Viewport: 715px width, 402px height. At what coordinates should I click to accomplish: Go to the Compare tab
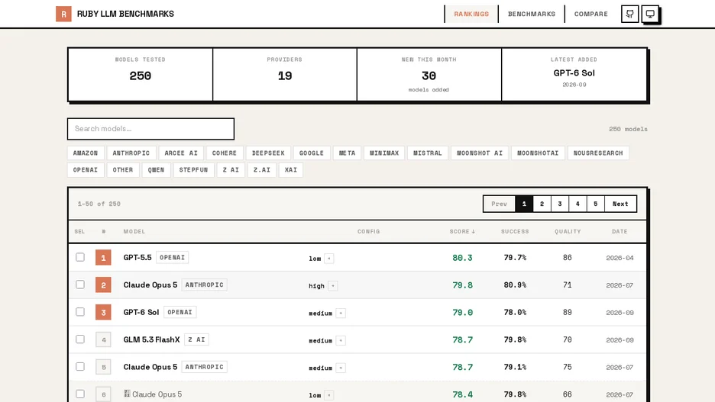[x=590, y=14]
